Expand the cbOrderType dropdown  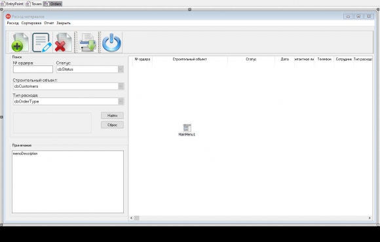click(x=121, y=101)
